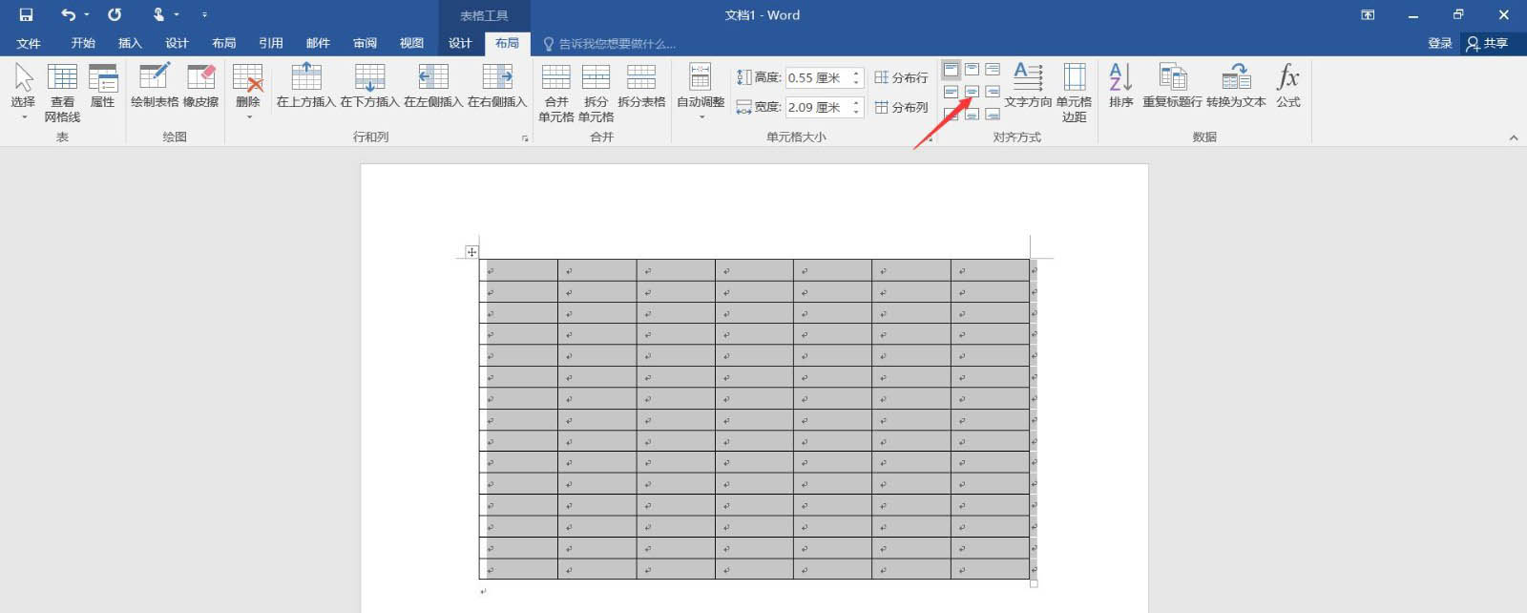1527x613 pixels.
Task: Open the 文件 menu
Action: (x=29, y=43)
